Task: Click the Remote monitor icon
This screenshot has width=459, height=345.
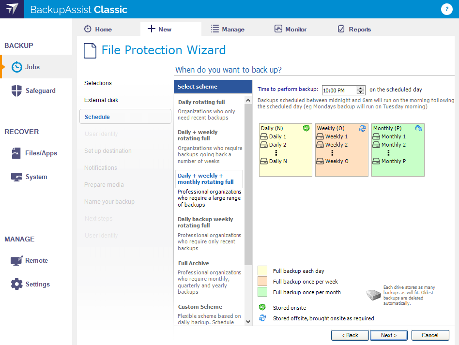Action: tap(16, 260)
